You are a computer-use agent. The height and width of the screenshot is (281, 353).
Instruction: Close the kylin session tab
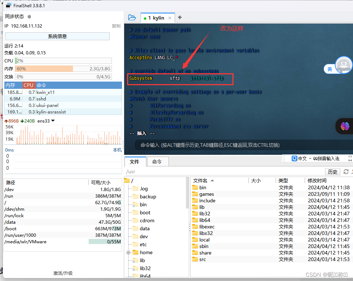(170, 18)
